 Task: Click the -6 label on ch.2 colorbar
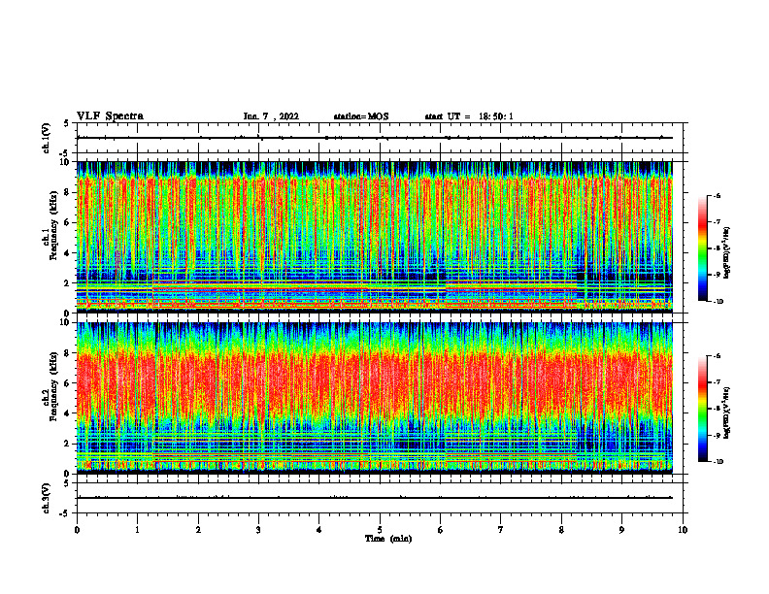(716, 356)
